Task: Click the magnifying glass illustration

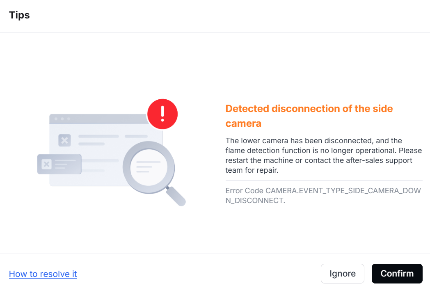Action: [x=154, y=173]
